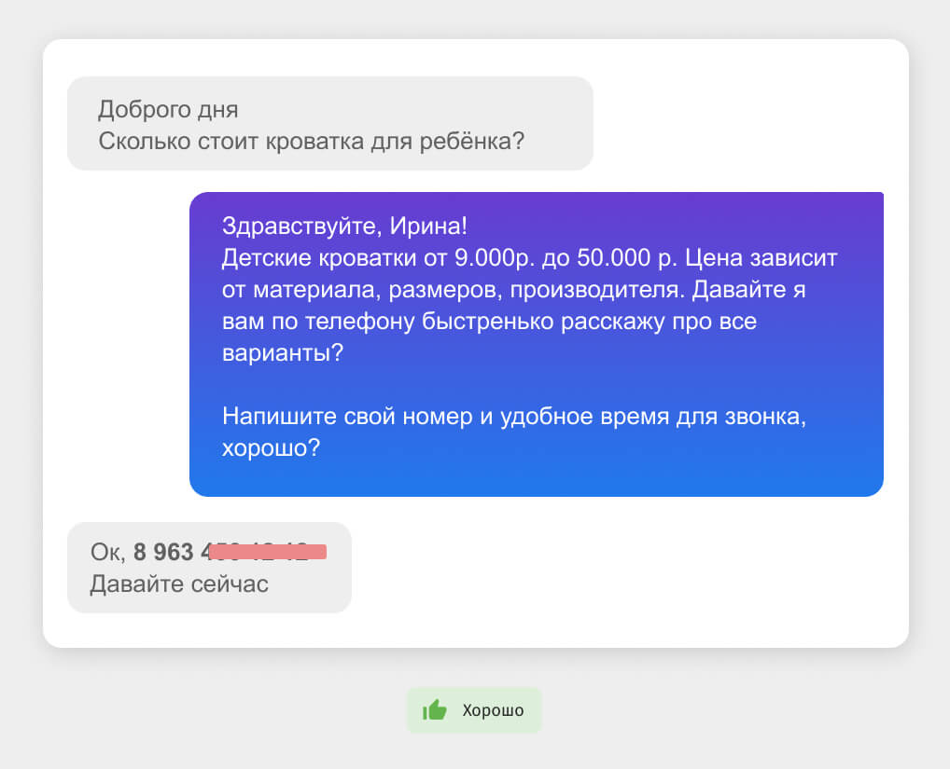Click the red redaction bar over the number
The width and height of the screenshot is (950, 769).
(x=267, y=552)
